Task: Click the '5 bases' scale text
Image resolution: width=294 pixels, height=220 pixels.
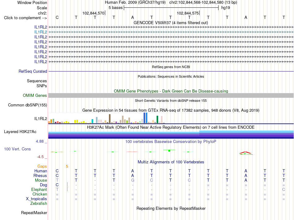Action: [x=115, y=8]
